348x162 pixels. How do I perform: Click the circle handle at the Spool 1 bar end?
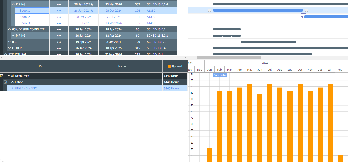(x=306, y=10)
